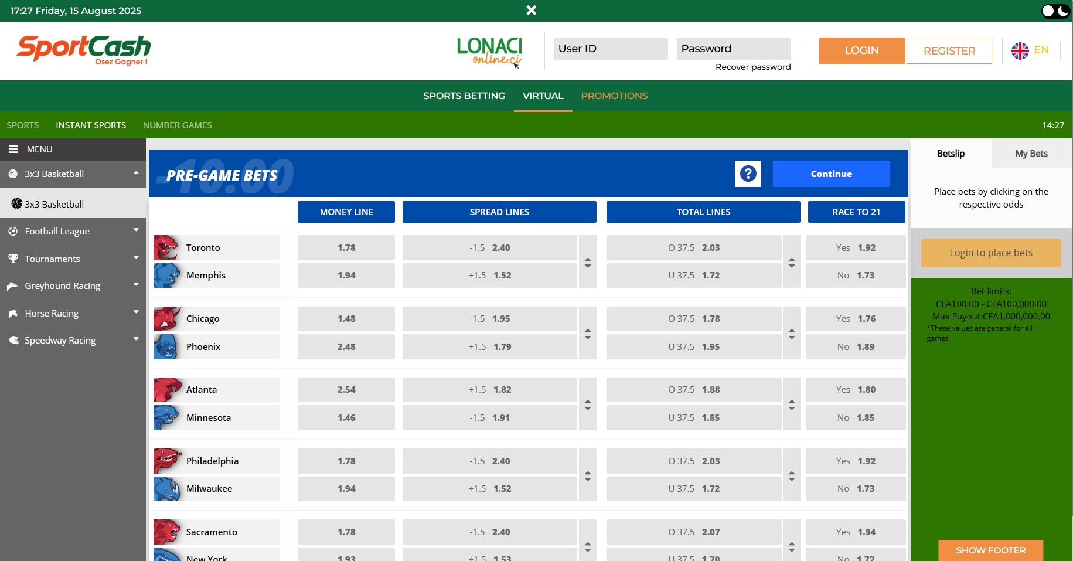Select the British flag language icon

pyautogui.click(x=1020, y=50)
